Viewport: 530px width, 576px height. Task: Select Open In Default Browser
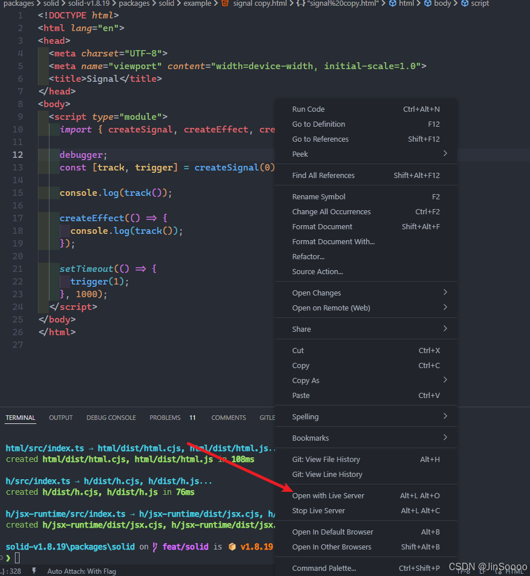(x=365, y=532)
